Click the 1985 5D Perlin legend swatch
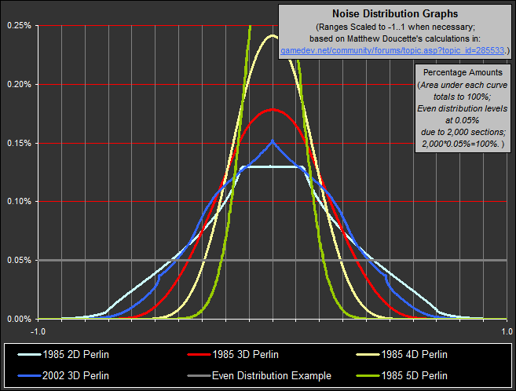This screenshot has width=516, height=391. (x=368, y=375)
